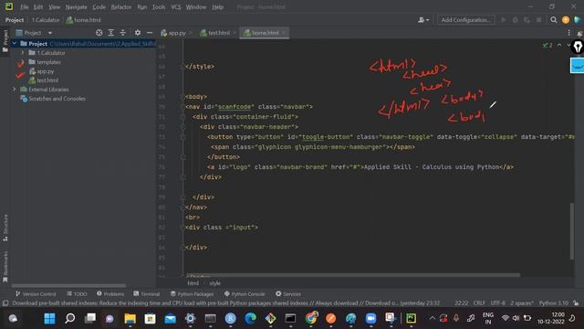Collapse the div class="container-fluid" block
Viewport: 584px width, 329px height.
coord(182,117)
